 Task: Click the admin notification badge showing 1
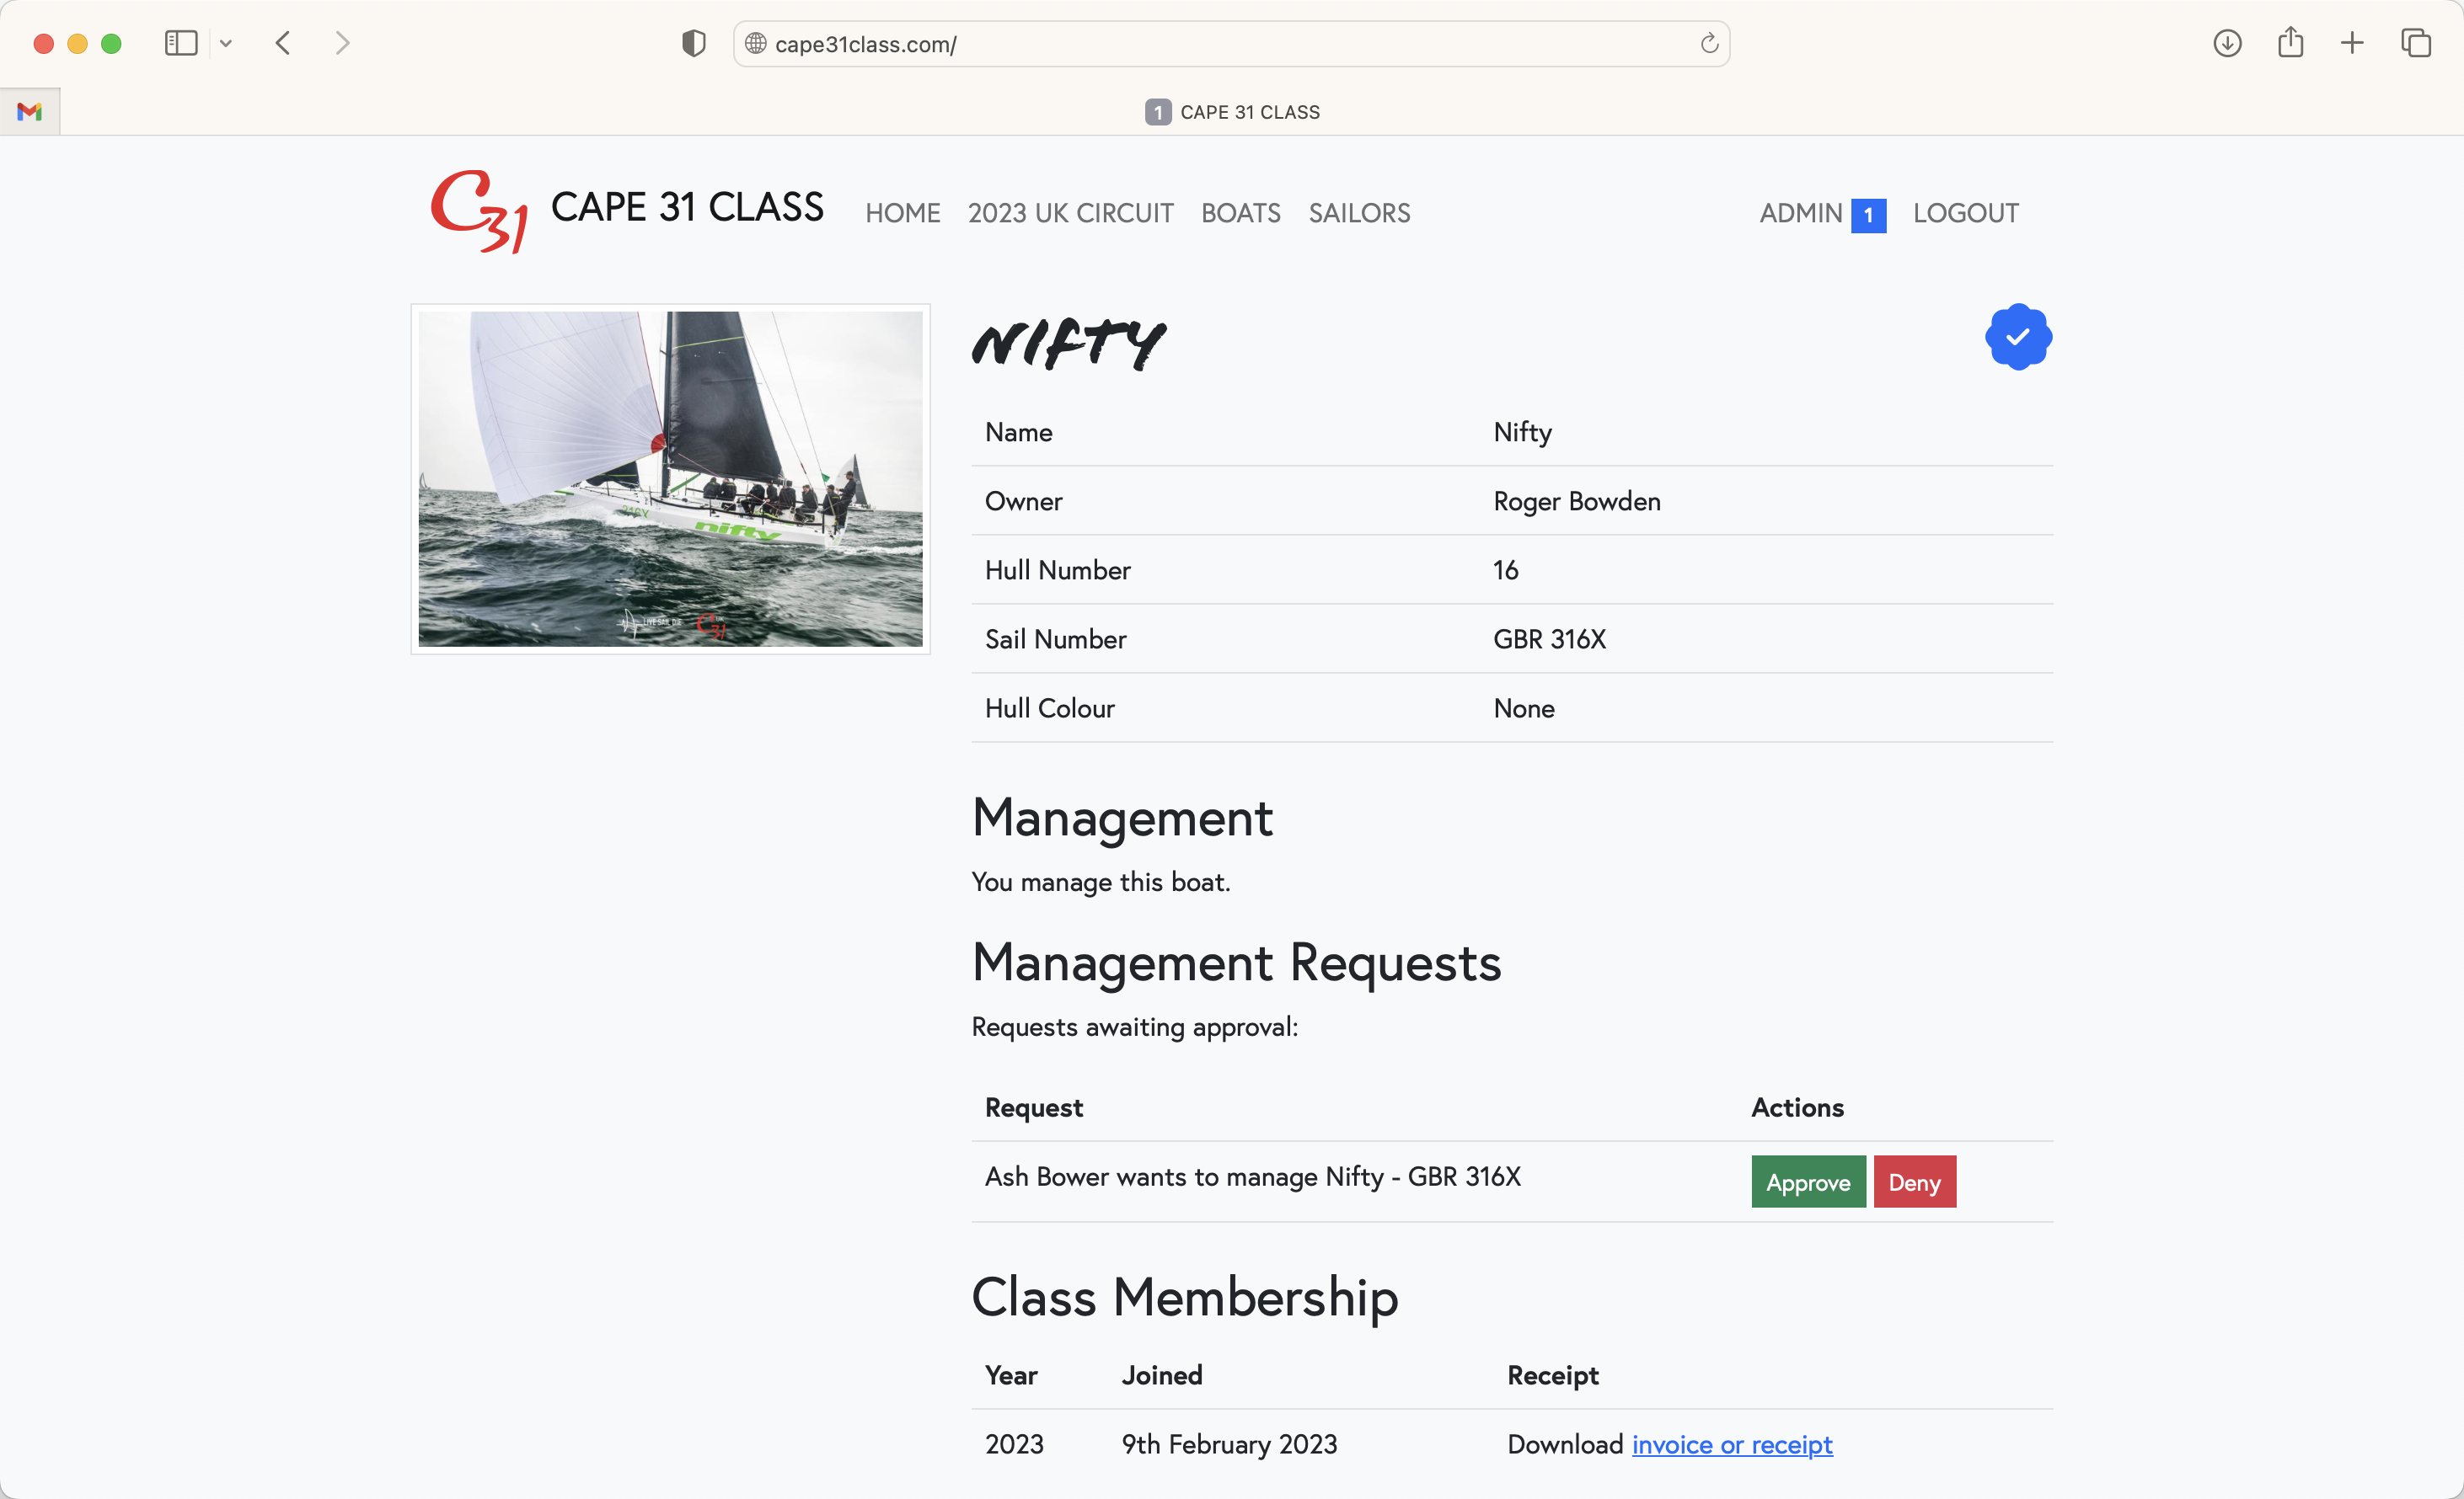tap(1869, 214)
